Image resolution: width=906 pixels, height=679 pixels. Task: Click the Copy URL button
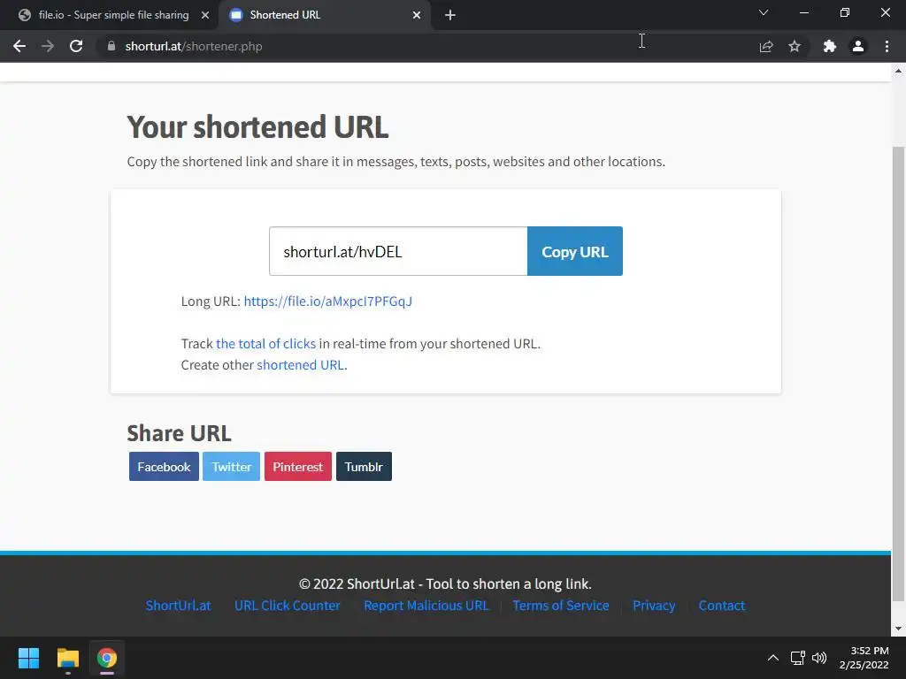pos(575,251)
